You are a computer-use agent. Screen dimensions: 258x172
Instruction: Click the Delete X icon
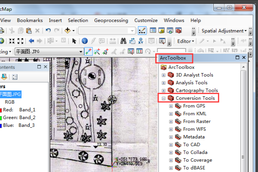pos(37,31)
